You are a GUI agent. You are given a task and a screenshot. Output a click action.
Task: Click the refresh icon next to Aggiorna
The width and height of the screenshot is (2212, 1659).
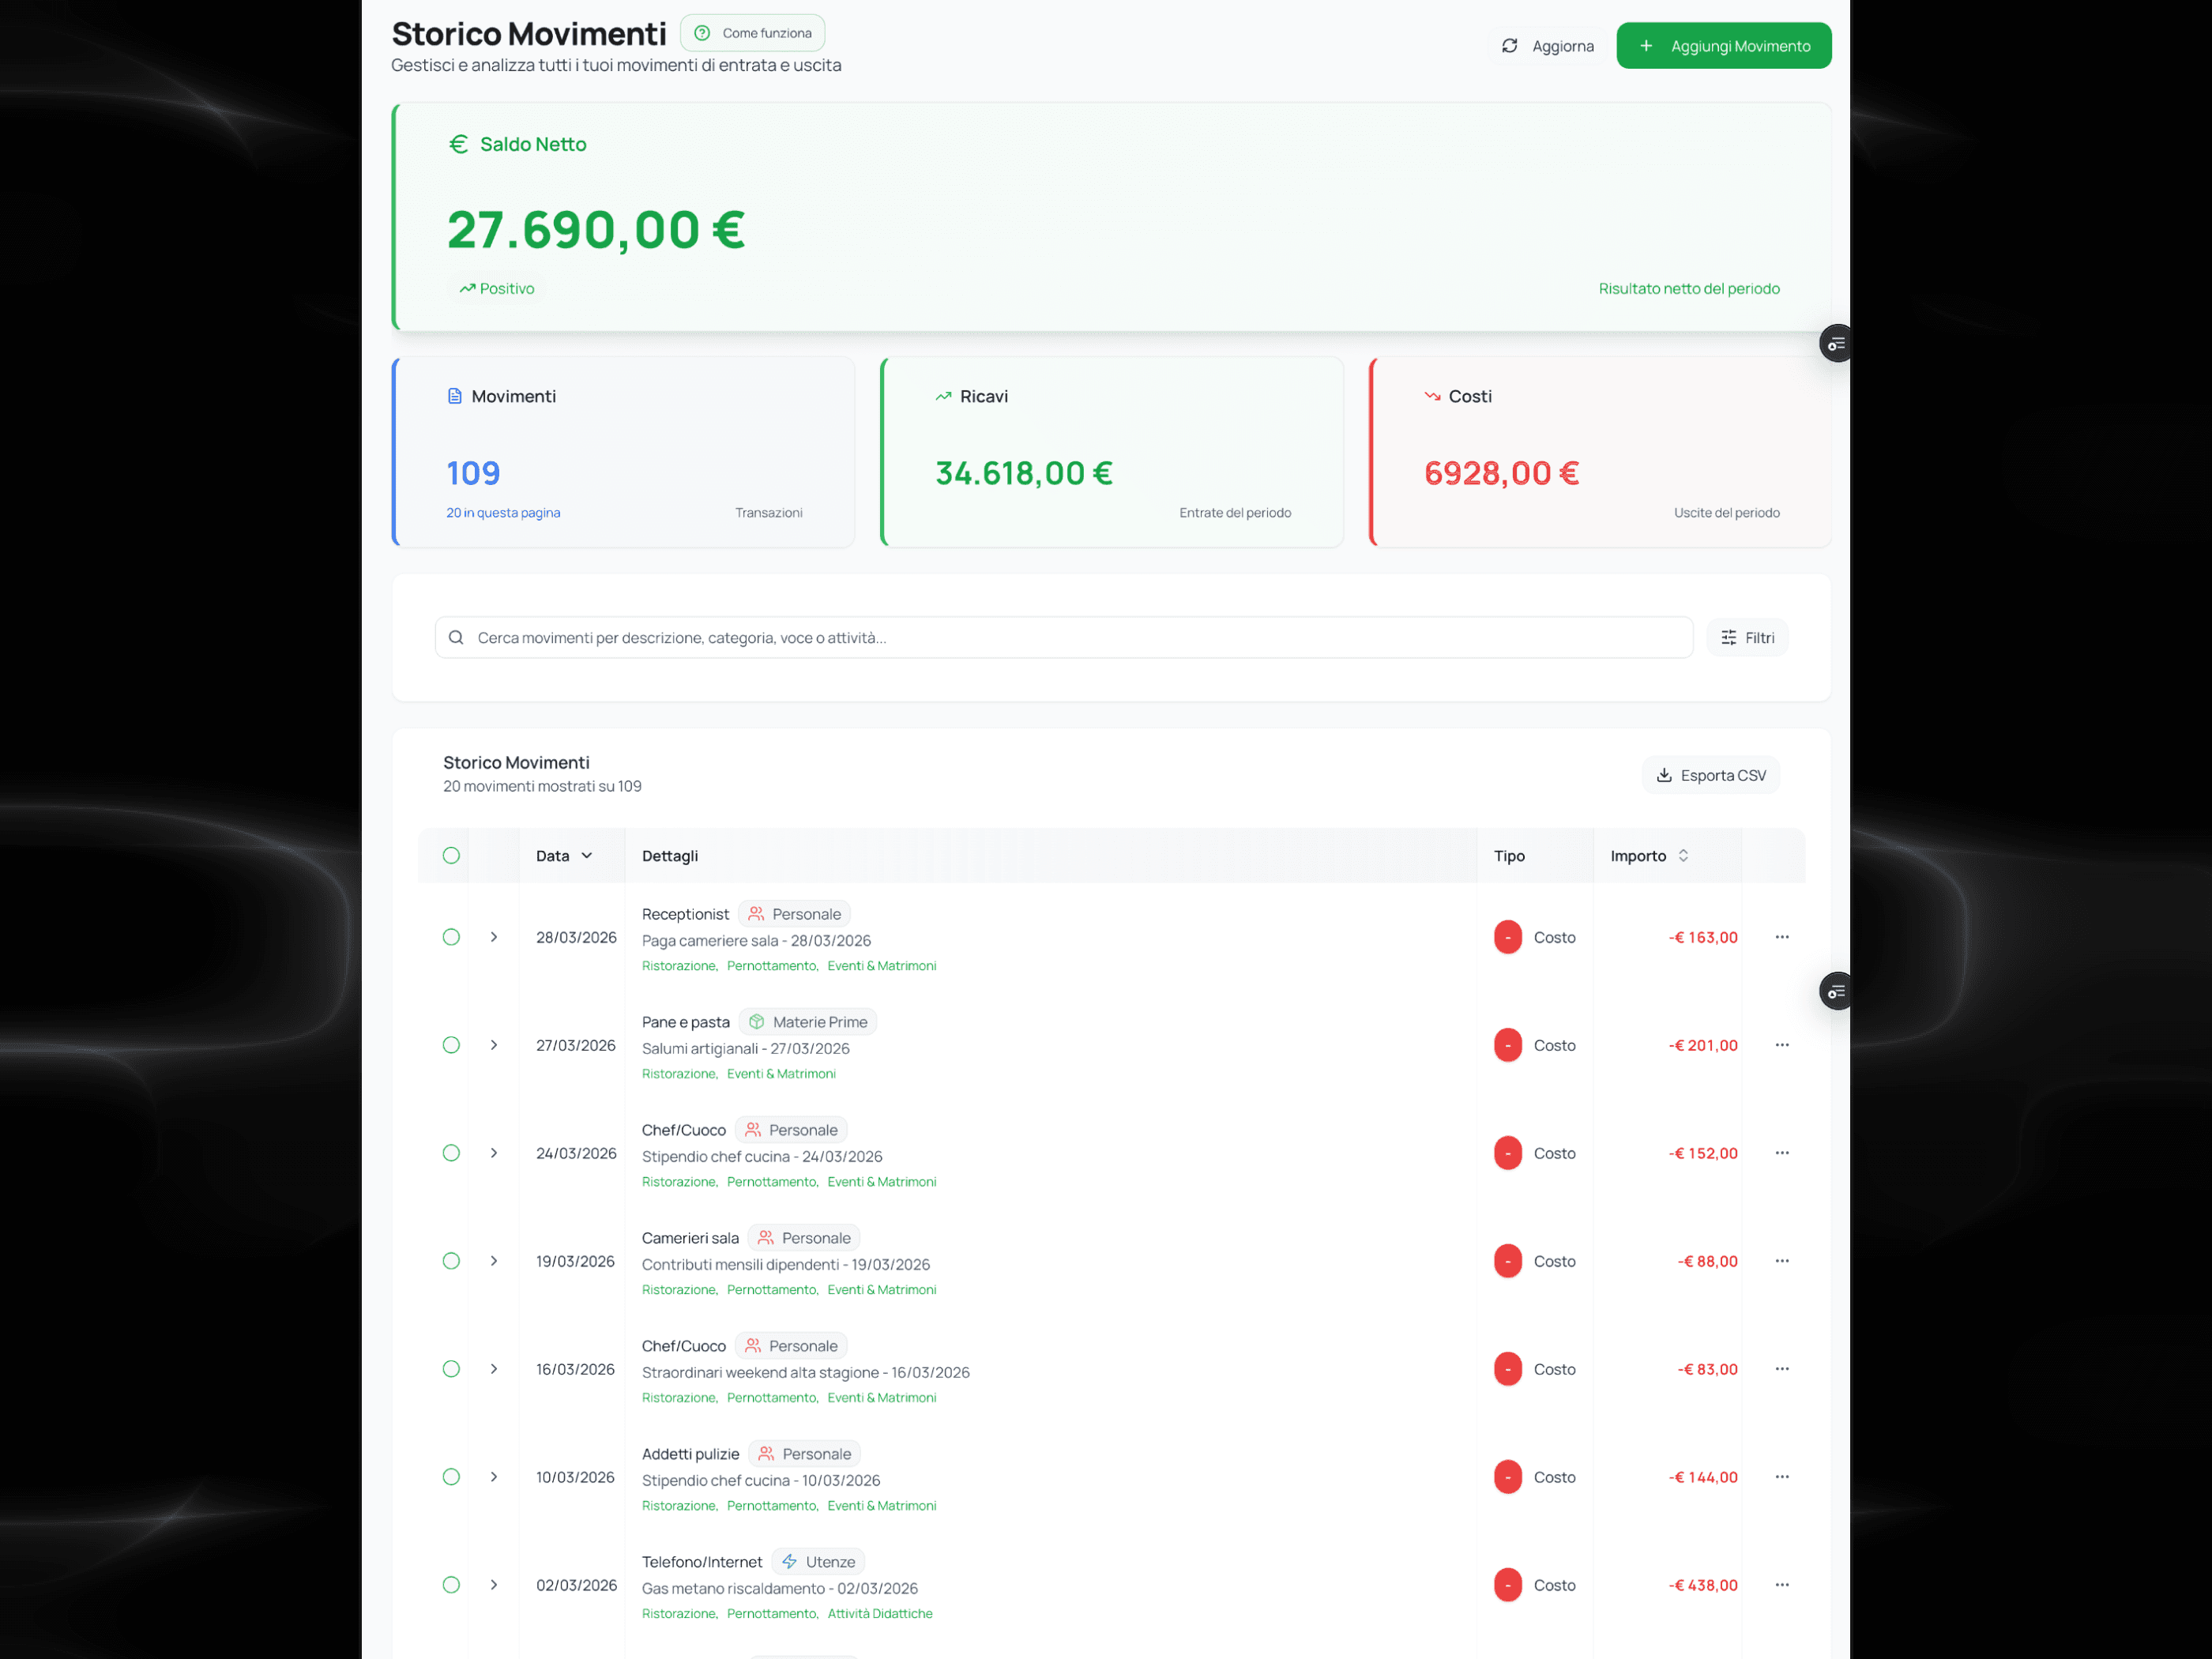pyautogui.click(x=1509, y=46)
